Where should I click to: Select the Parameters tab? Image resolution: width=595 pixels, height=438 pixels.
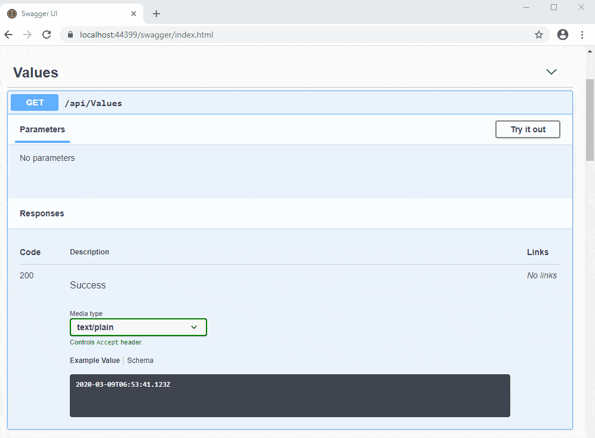[42, 129]
